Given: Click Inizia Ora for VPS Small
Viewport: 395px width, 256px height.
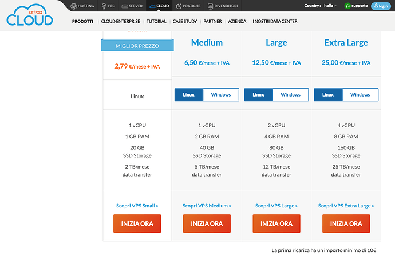Looking at the screenshot, I should [137, 223].
